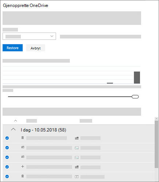159x182 pixels.
Task: Collapse the 'I dag - 10.05.2018 (58)' group chevron
Action: 13,129
